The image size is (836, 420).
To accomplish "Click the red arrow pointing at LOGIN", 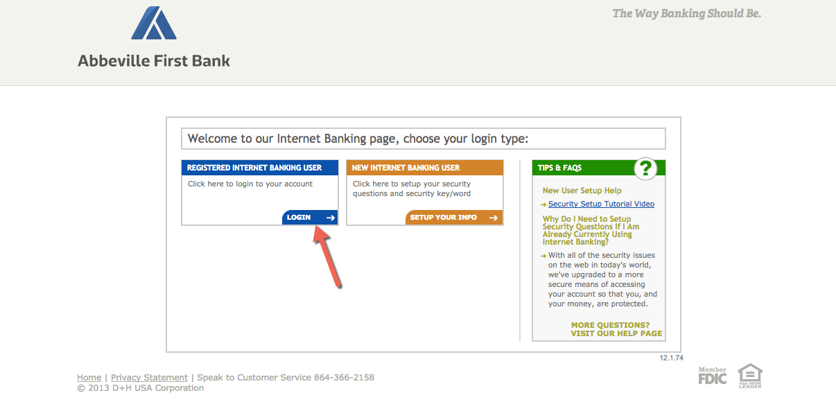I will pos(326,256).
